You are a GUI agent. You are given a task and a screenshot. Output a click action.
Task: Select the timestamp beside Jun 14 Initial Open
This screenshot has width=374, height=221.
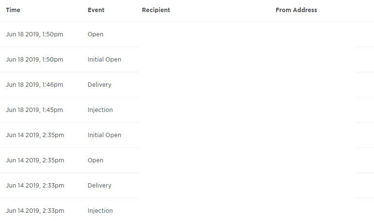pyautogui.click(x=35, y=135)
